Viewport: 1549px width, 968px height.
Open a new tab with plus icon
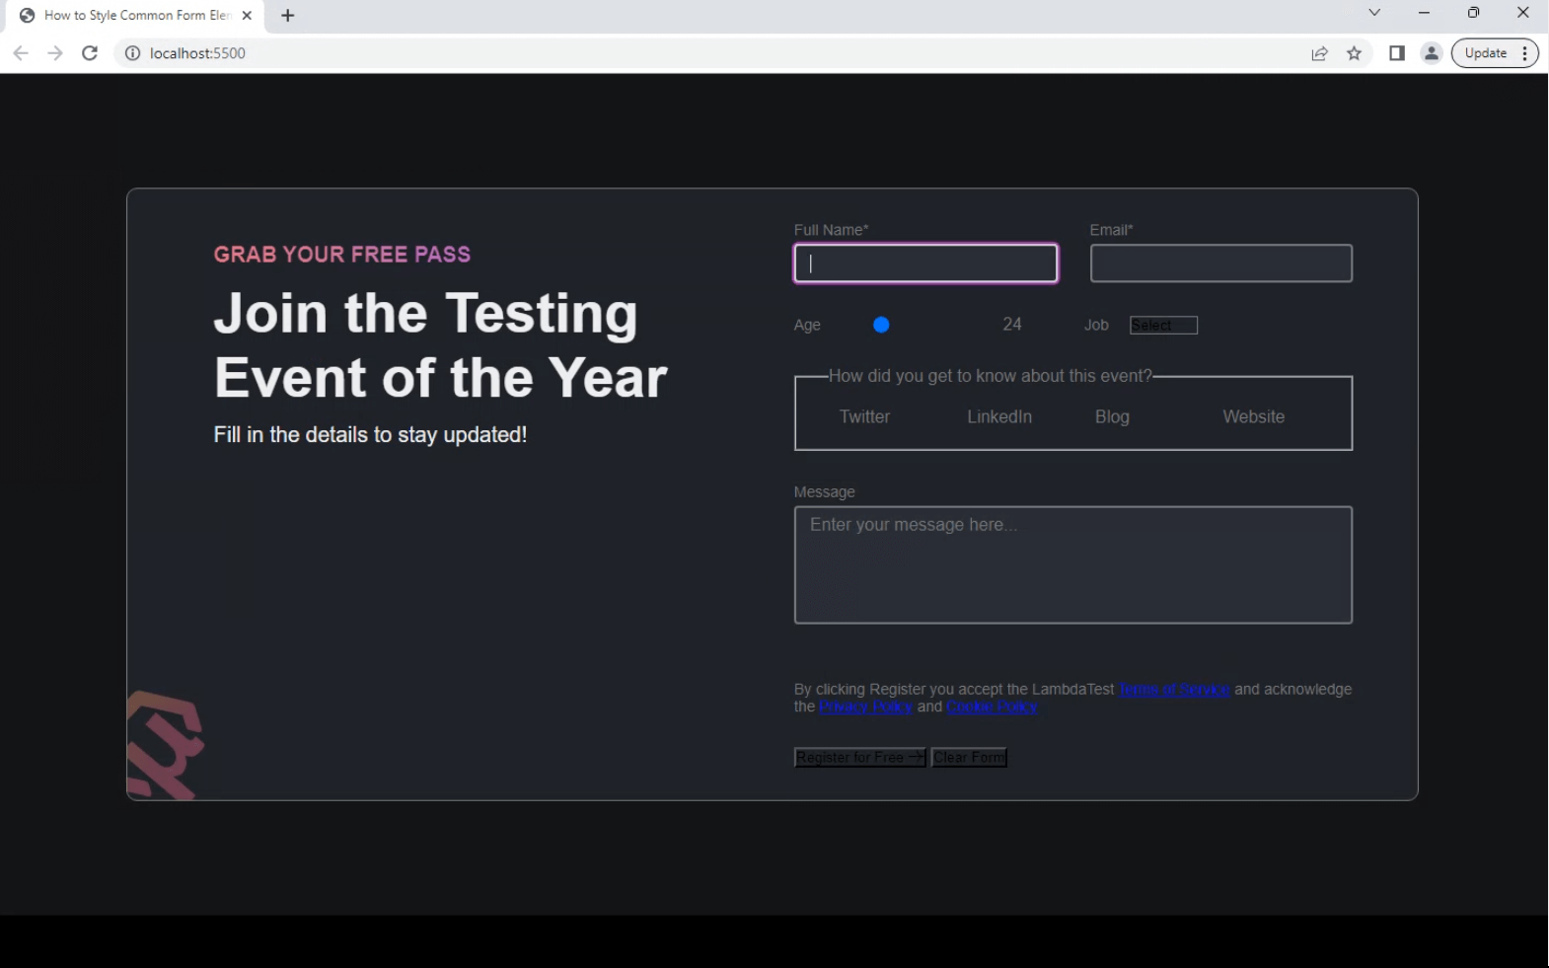click(288, 16)
